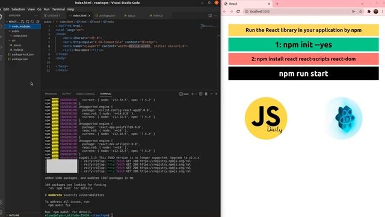Open the bash terminal profile selector
385x217 pixels.
point(184,94)
